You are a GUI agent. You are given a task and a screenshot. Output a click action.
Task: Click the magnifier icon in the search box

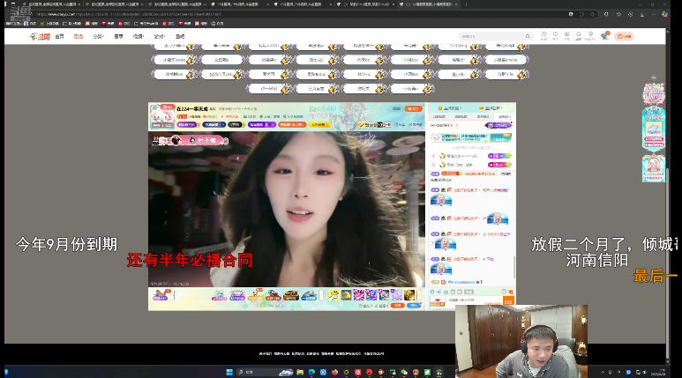click(x=527, y=36)
